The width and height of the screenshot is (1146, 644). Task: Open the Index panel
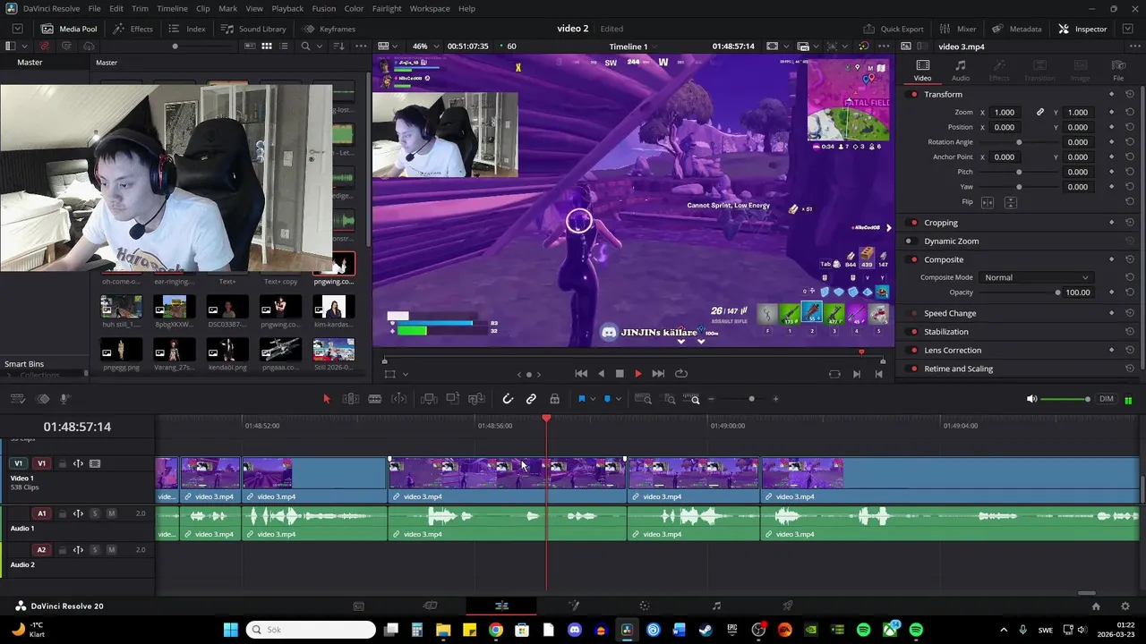[187, 29]
